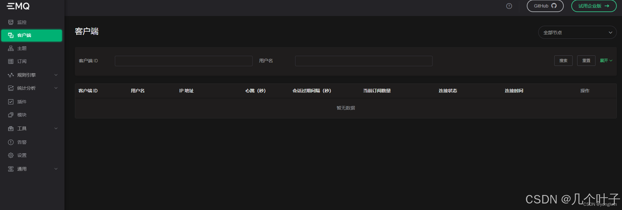The width and height of the screenshot is (622, 210).
Task: Open the 监控 menu item
Action: [31, 22]
